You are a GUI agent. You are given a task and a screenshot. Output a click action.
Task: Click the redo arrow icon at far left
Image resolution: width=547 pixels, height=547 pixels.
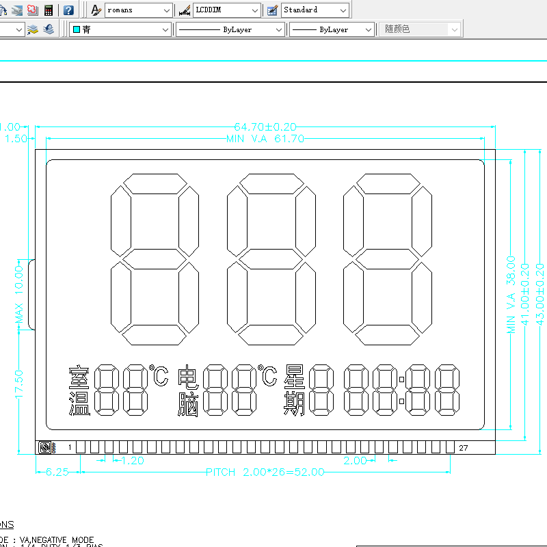(x=3, y=10)
